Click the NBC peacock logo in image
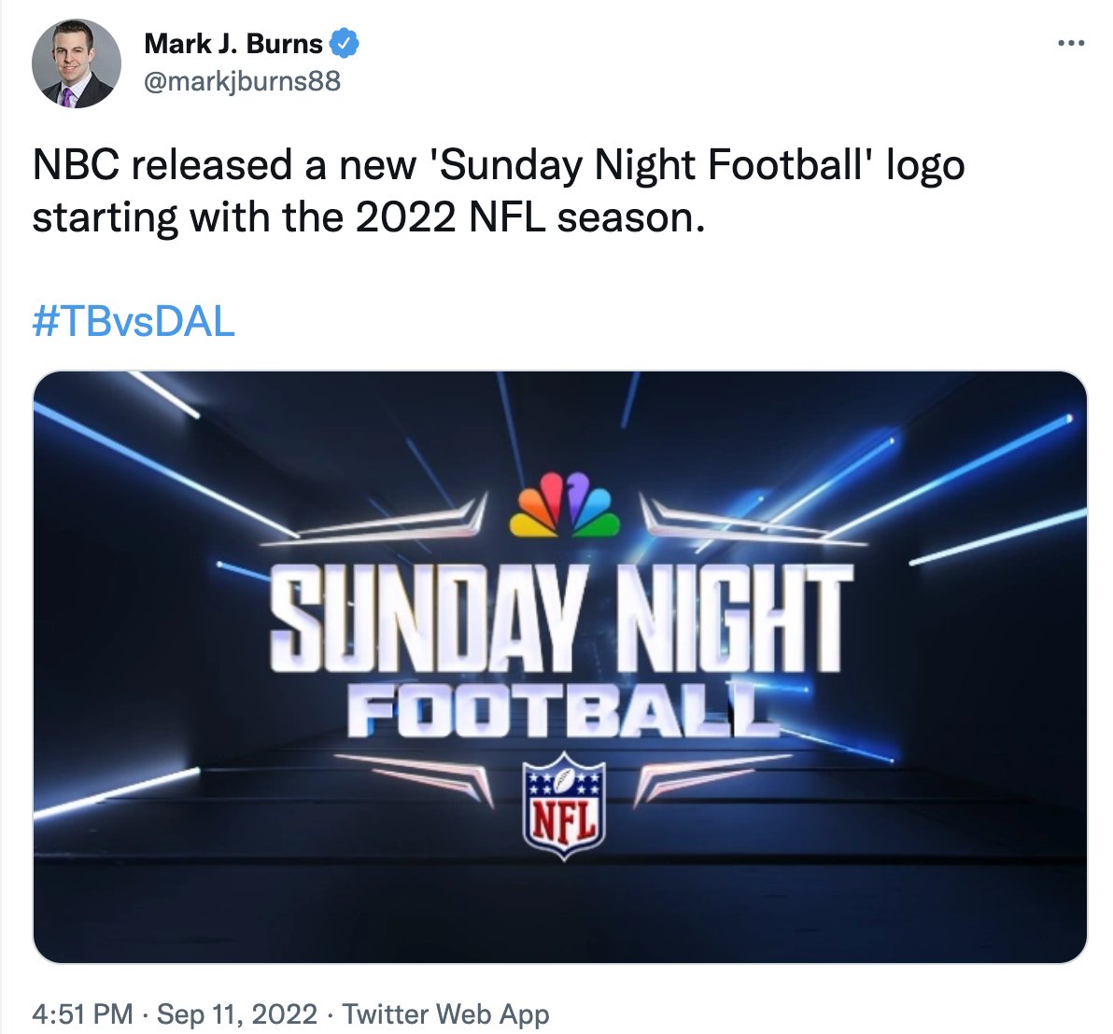This screenshot has width=1113, height=1034. [564, 503]
